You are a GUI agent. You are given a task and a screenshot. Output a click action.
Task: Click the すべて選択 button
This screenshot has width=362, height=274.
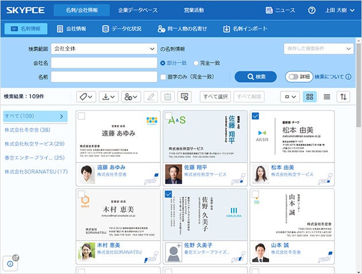pos(215,97)
